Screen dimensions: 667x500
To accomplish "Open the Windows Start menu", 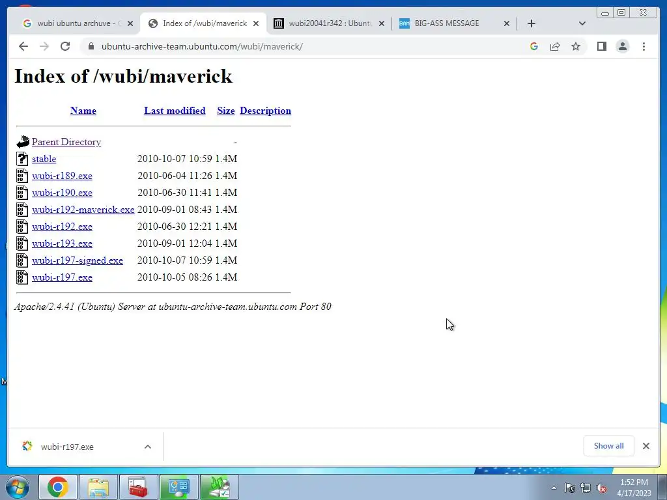I will click(x=18, y=487).
